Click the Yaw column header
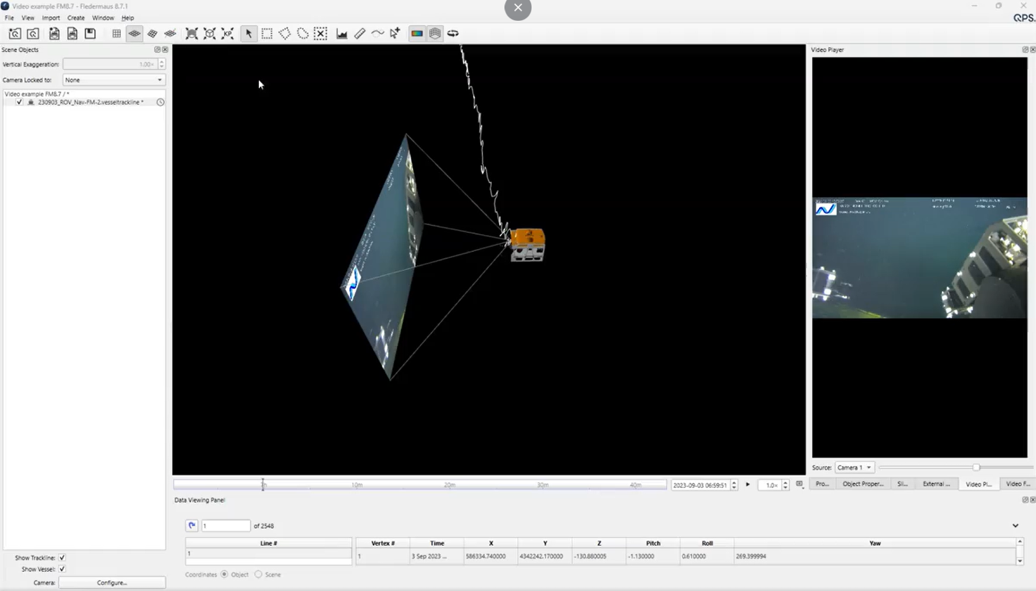The width and height of the screenshot is (1036, 591). point(875,543)
